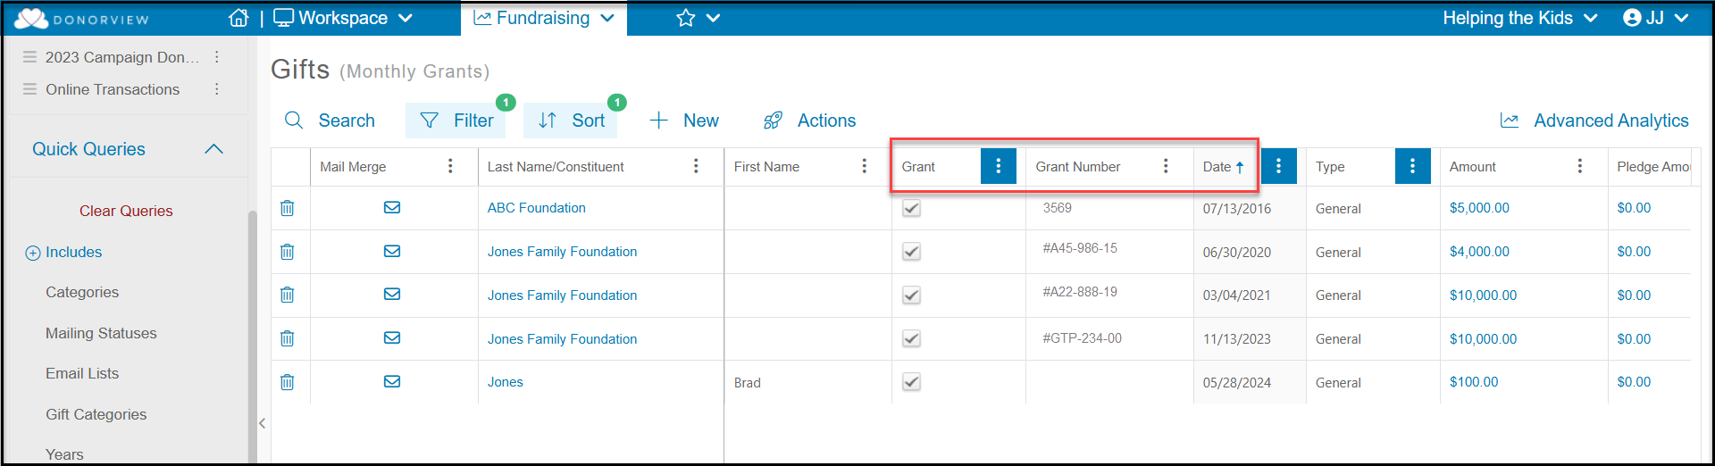Open options for 2023 Campaign Don… query

pos(217,57)
